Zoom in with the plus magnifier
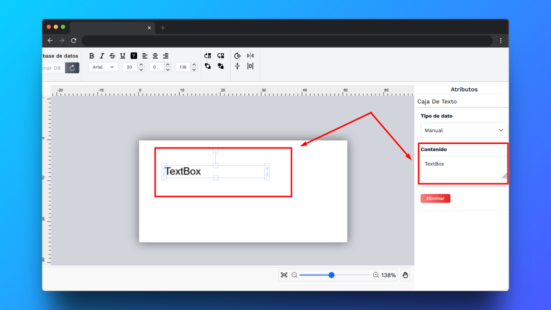Image resolution: width=551 pixels, height=310 pixels. tap(376, 275)
